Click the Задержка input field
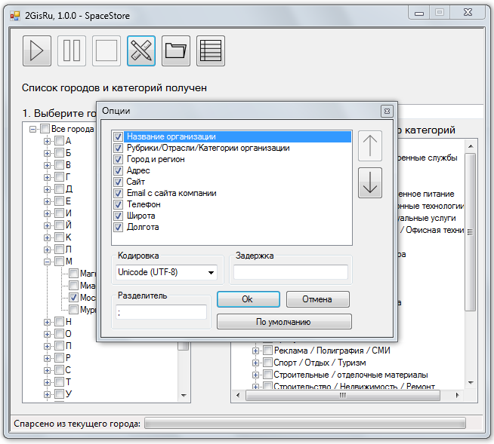Screen dimensions: 494x444 [x=291, y=272]
